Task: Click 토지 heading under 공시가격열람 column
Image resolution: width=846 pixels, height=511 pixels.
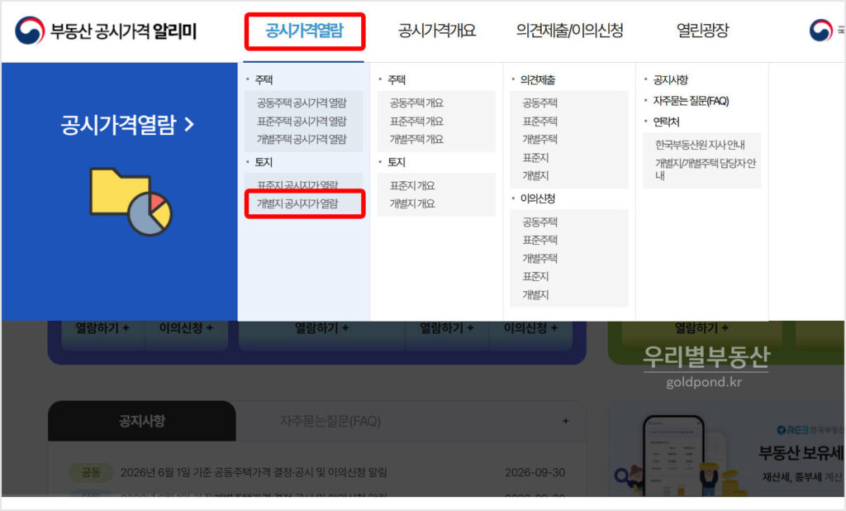Action: pos(264,162)
